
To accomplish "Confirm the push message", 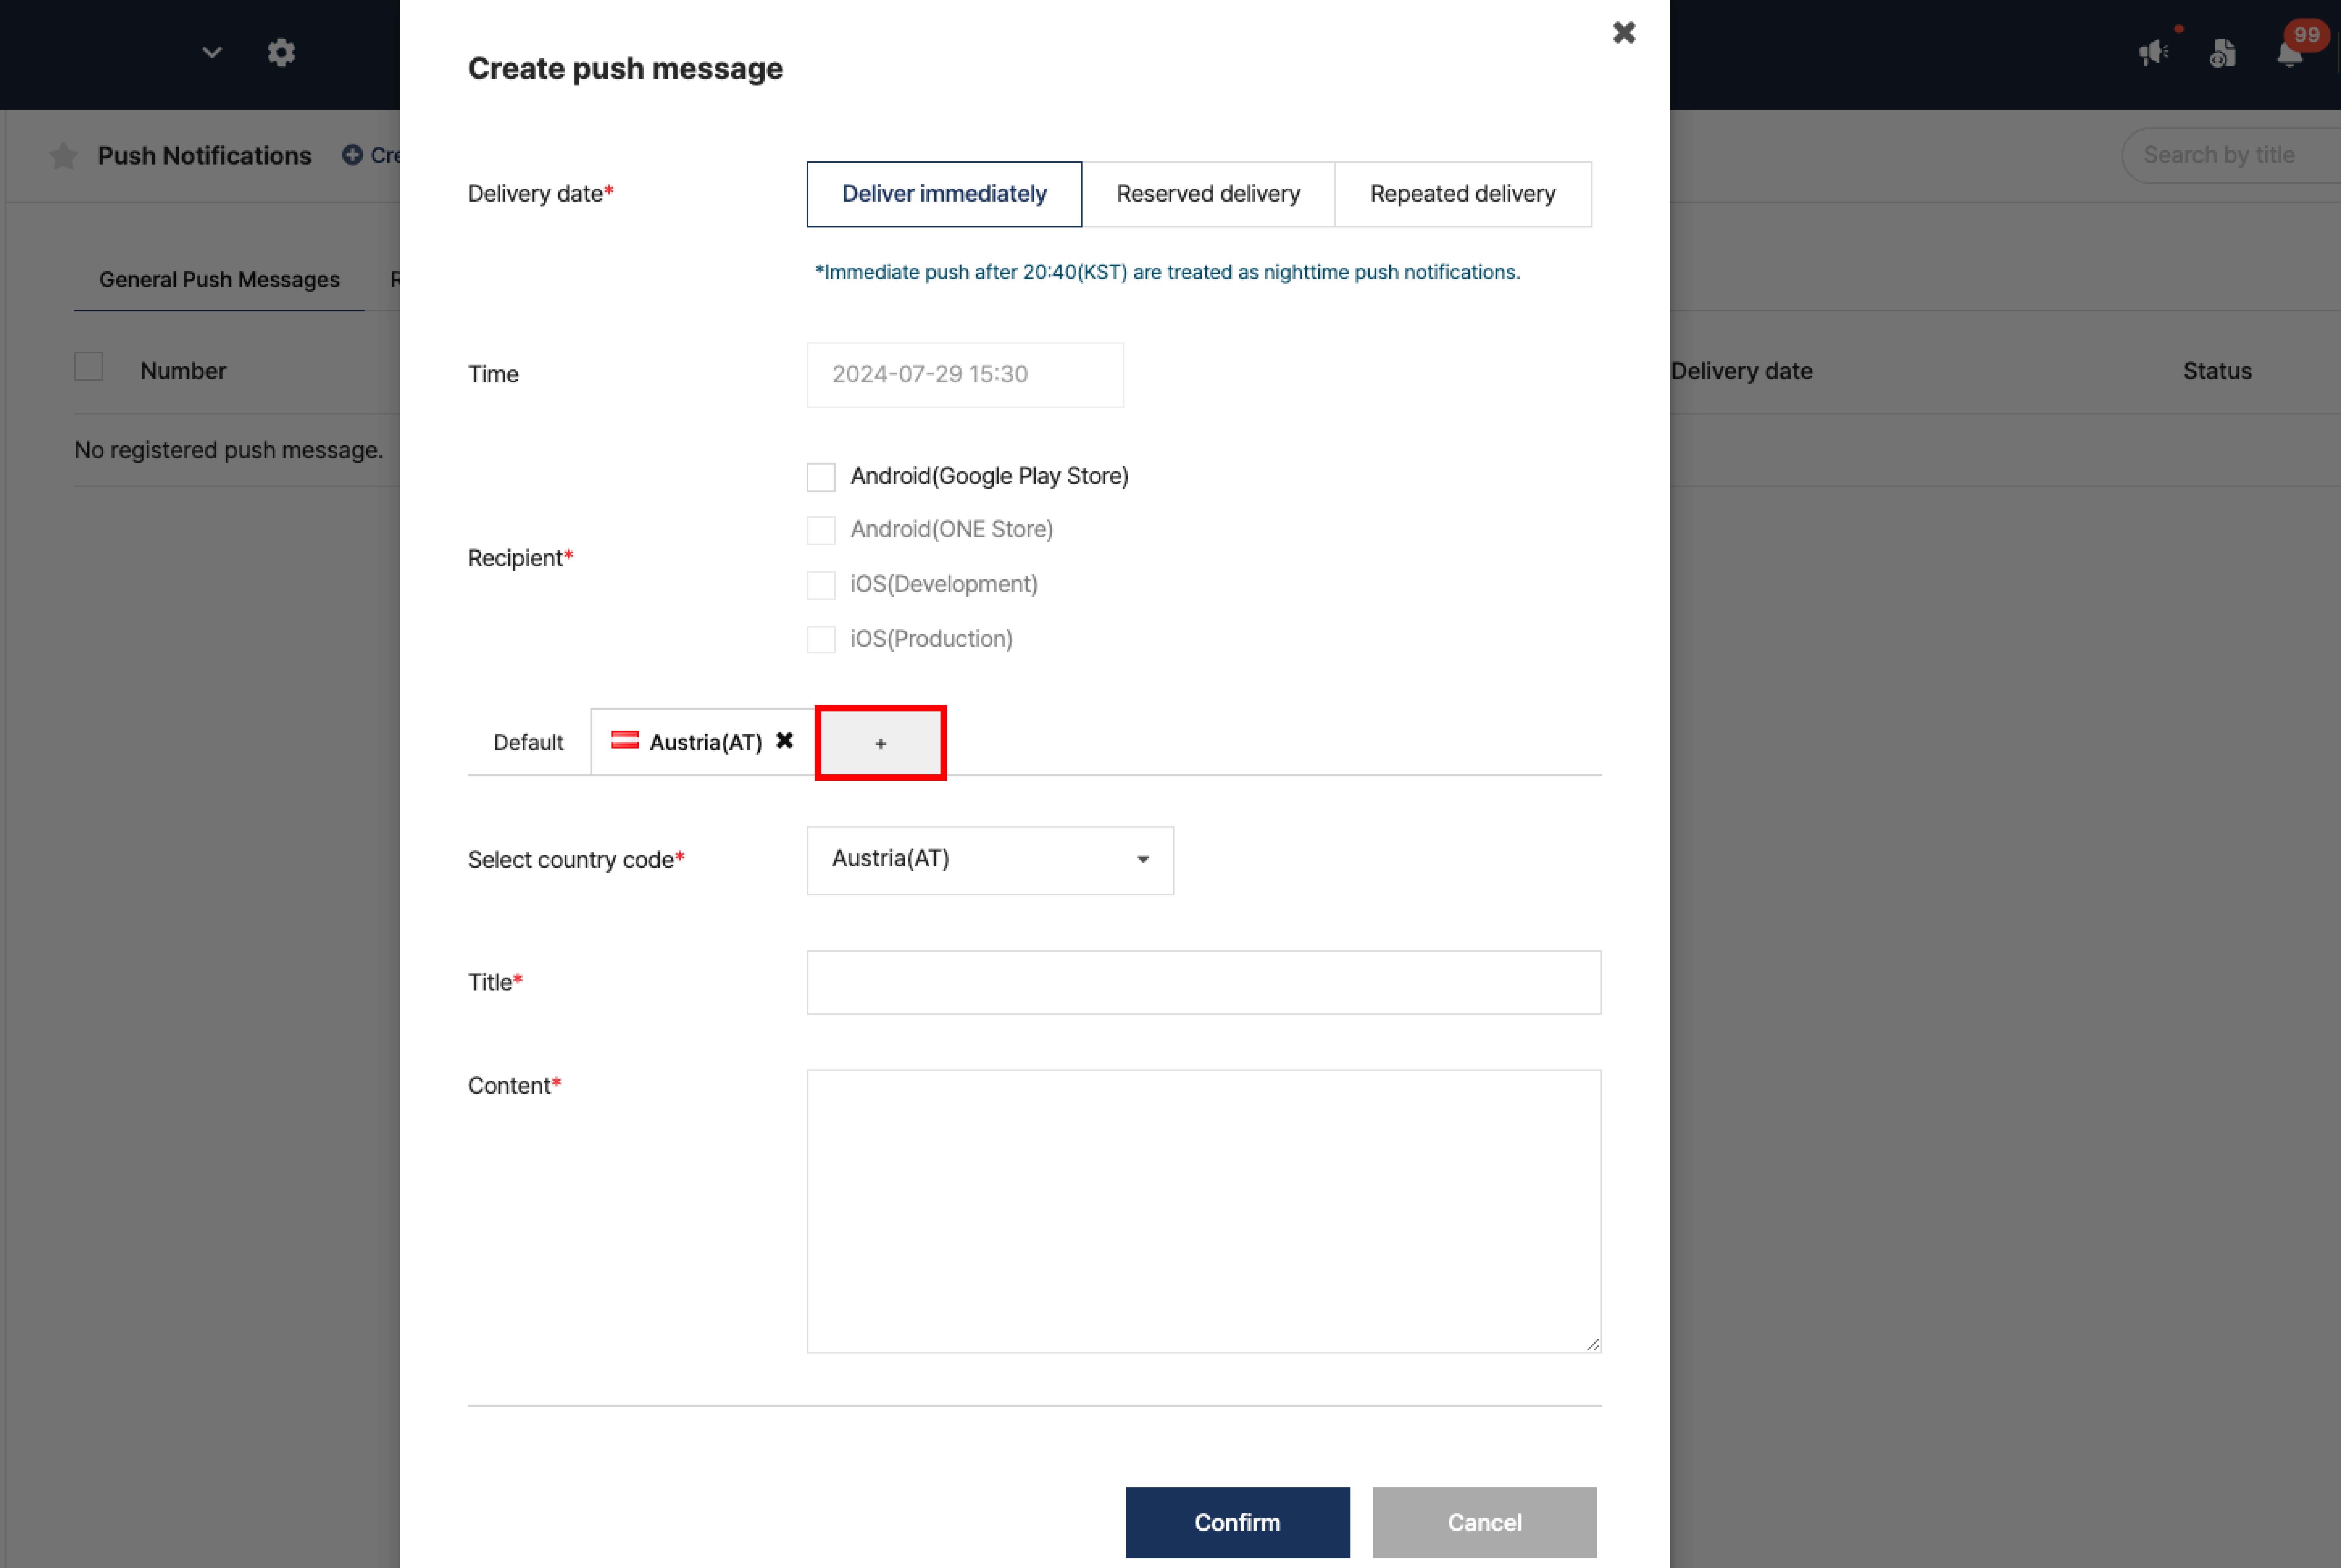I will pyautogui.click(x=1237, y=1522).
